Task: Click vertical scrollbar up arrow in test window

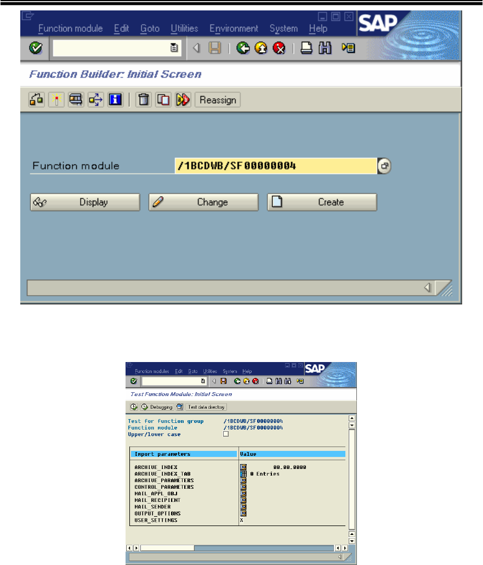Action: point(352,419)
